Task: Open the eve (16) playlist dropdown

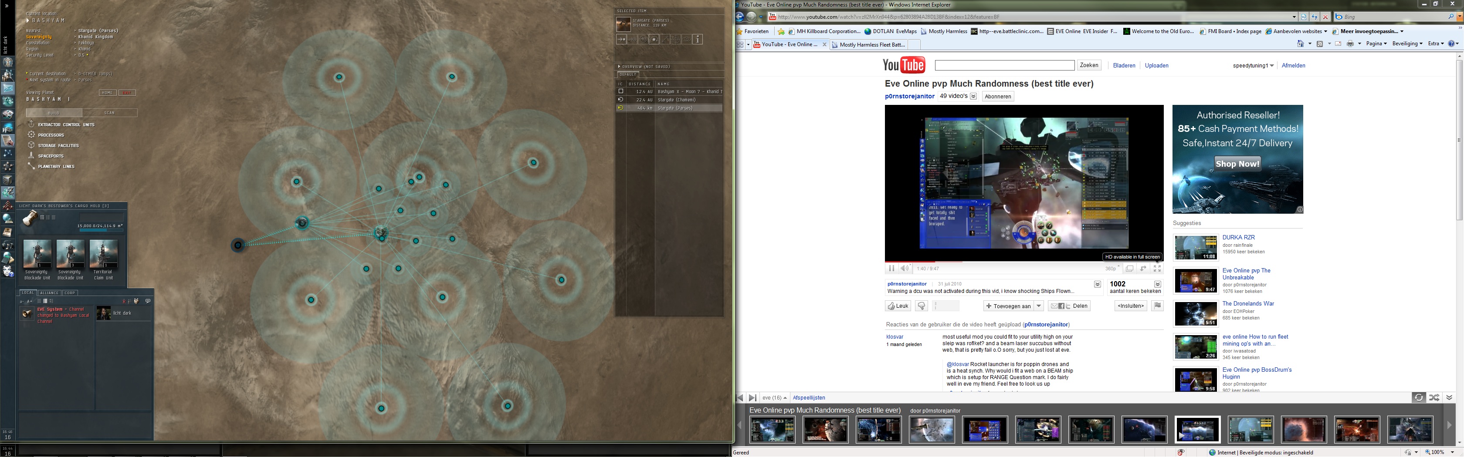Action: click(775, 398)
